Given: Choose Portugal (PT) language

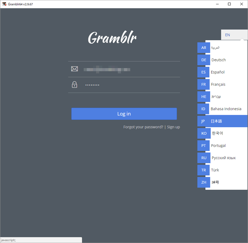Looking at the screenshot, I should [x=222, y=145].
